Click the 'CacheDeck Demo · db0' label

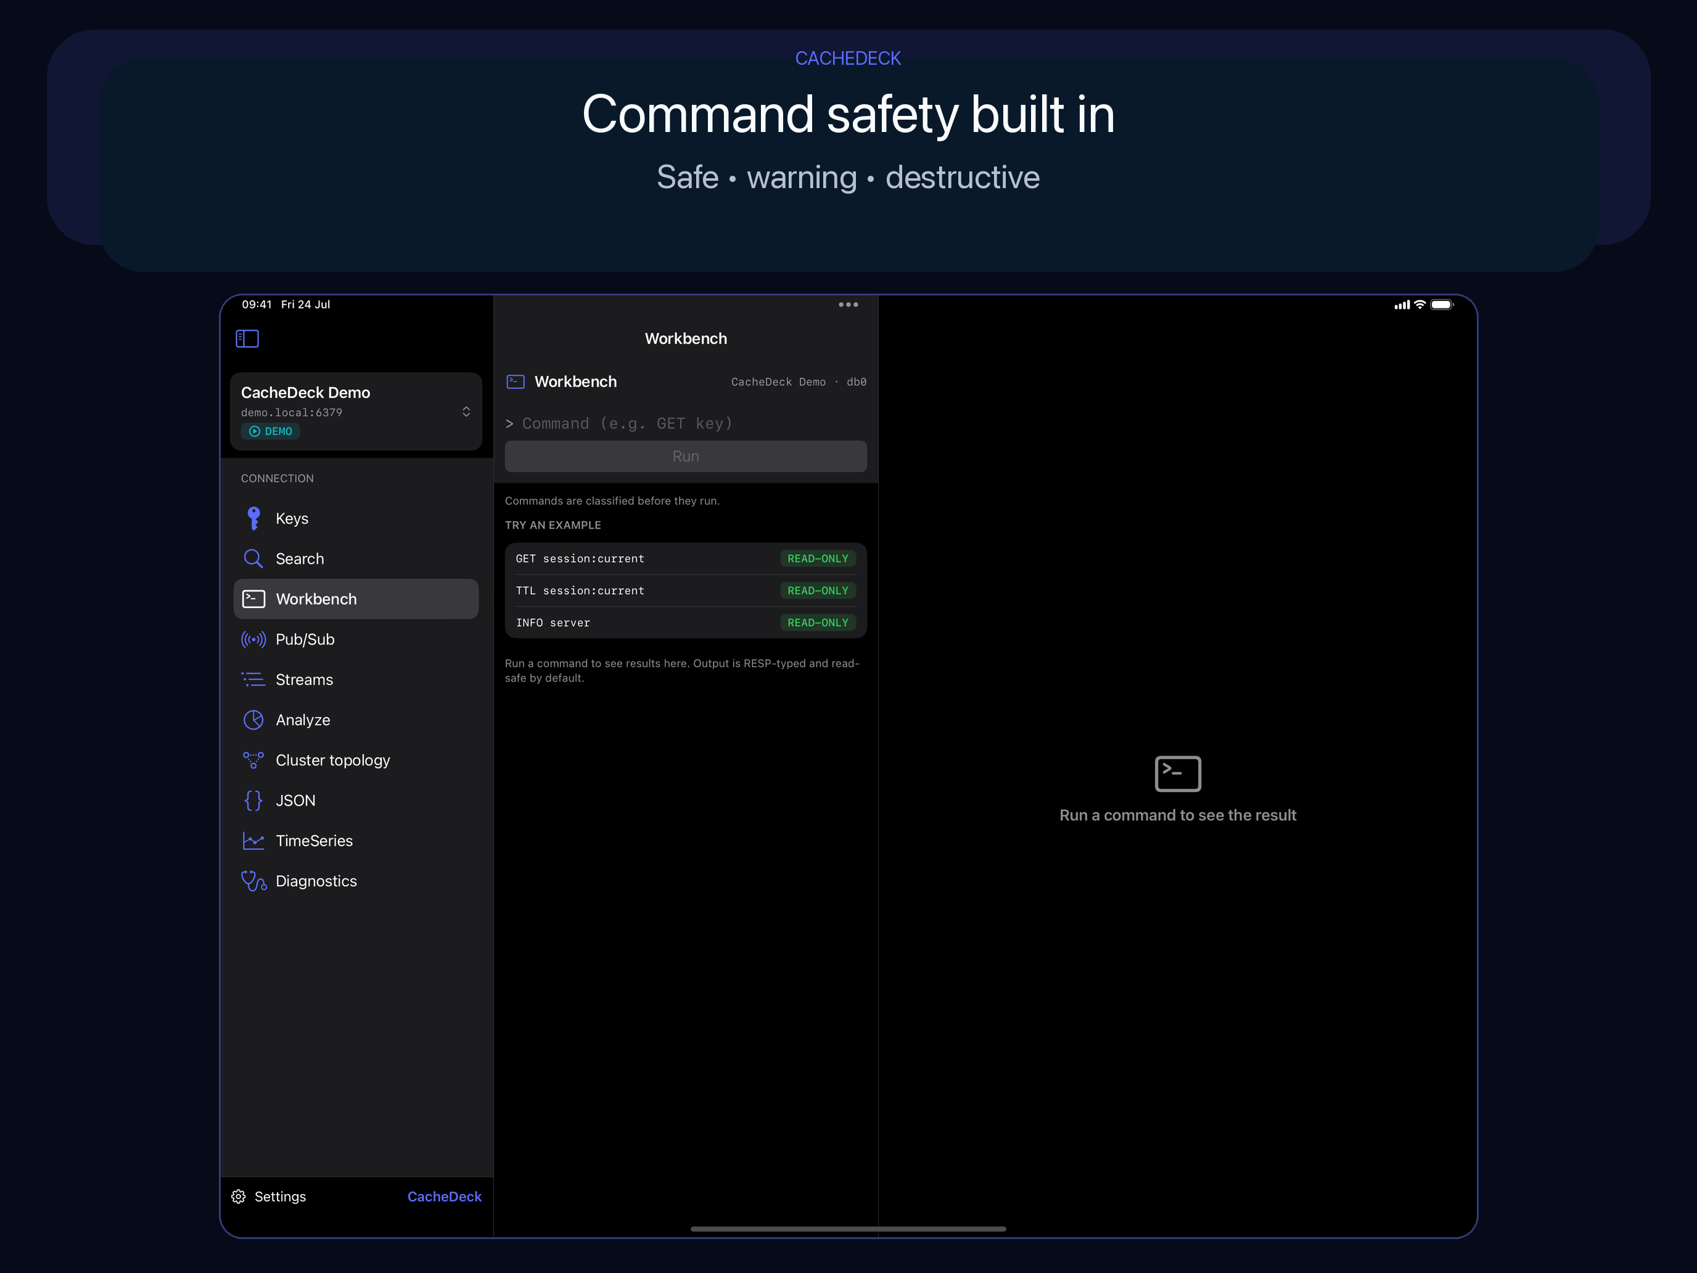click(799, 382)
